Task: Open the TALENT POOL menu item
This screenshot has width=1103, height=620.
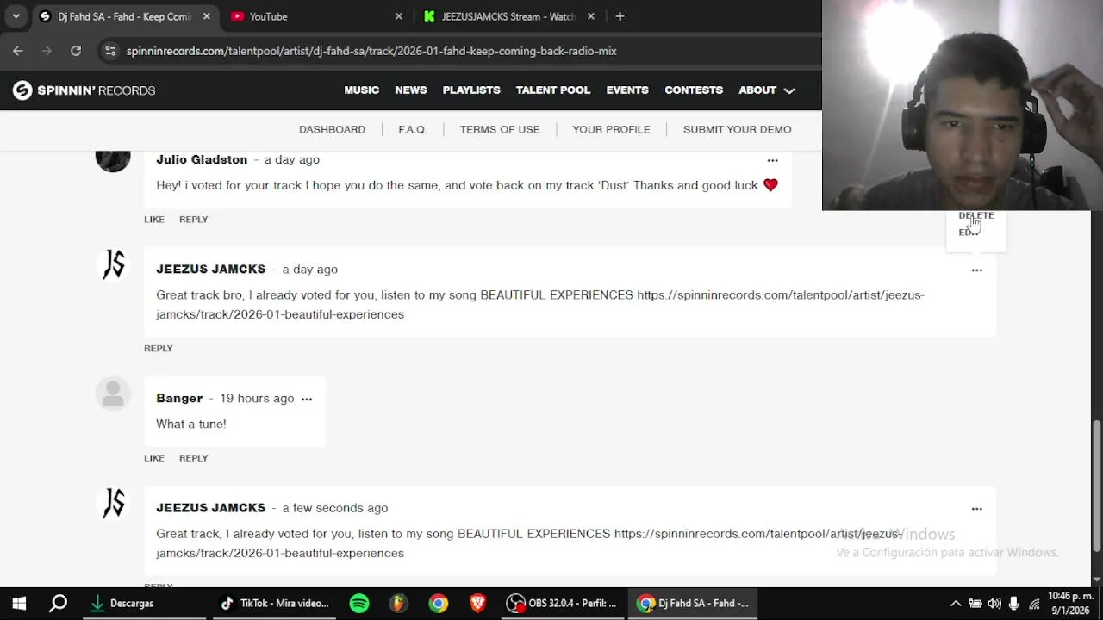Action: (x=553, y=90)
